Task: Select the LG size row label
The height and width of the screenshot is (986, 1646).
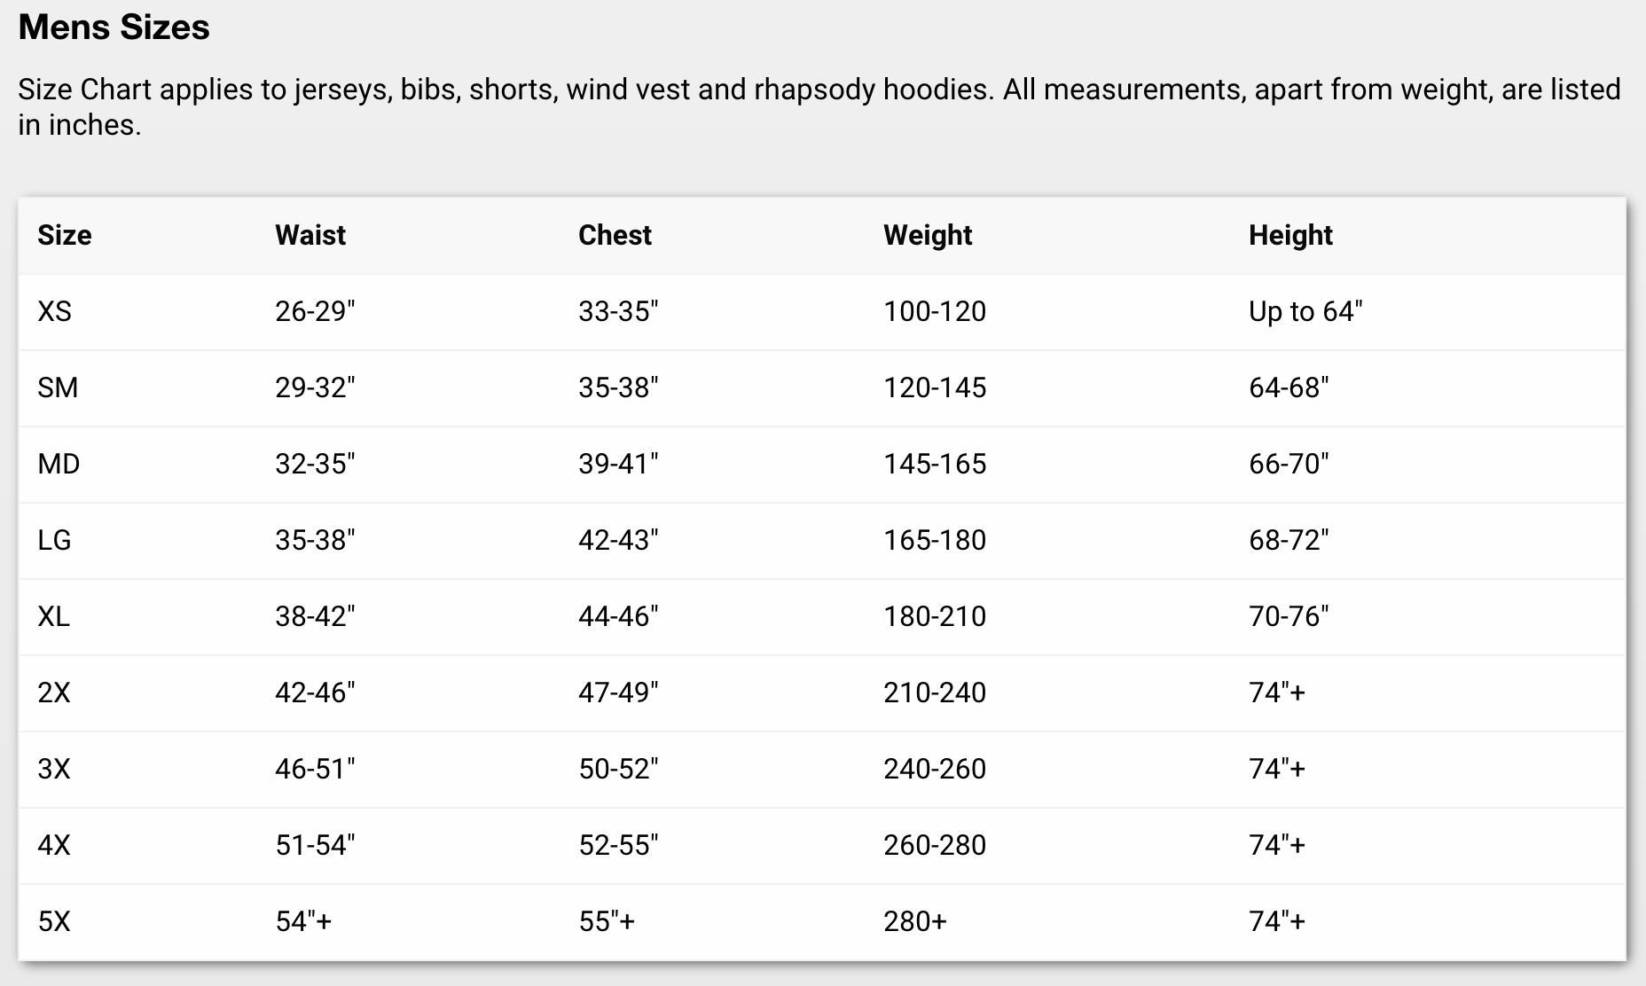Action: tap(54, 540)
